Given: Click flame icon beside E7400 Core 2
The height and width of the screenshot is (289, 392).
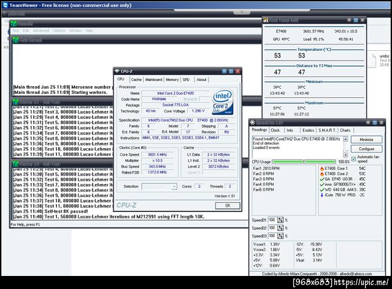Looking at the screenshot, I should point(322,174).
